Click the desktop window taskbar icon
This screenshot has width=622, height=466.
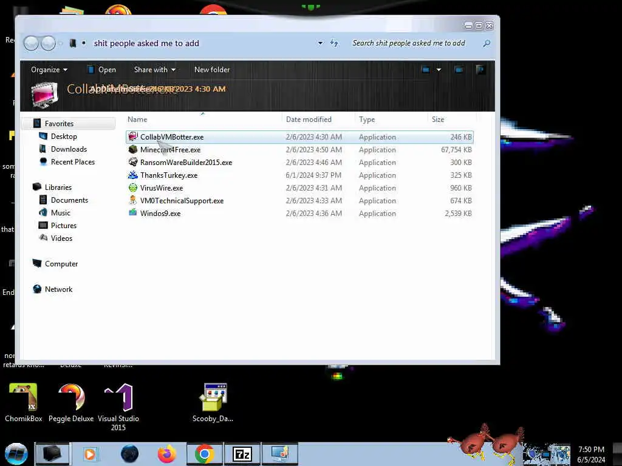coord(280,454)
